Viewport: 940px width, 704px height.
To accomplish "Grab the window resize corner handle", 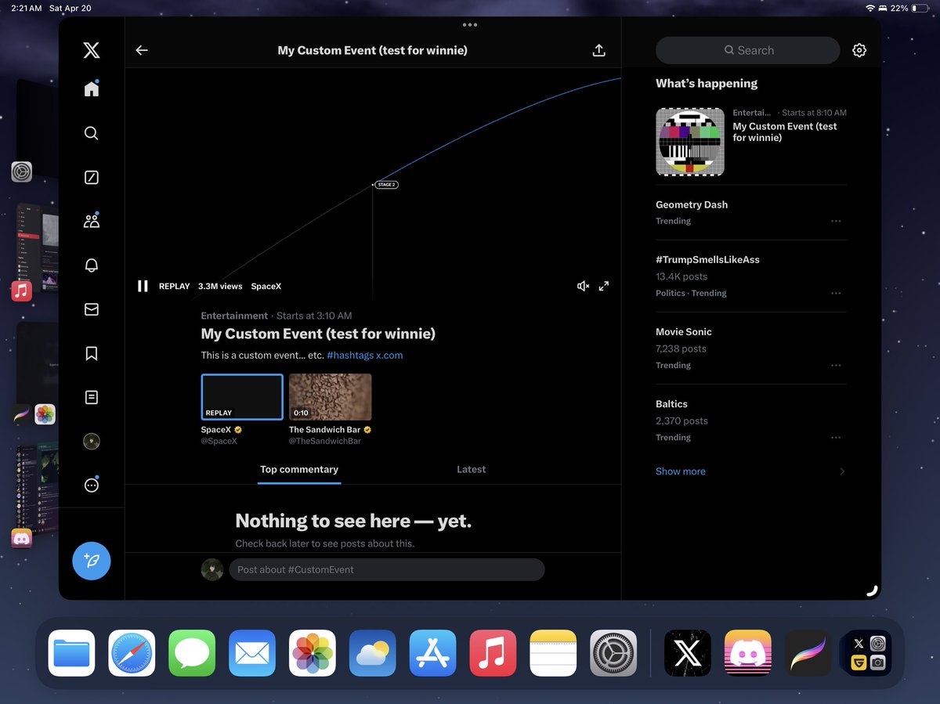I will (872, 590).
